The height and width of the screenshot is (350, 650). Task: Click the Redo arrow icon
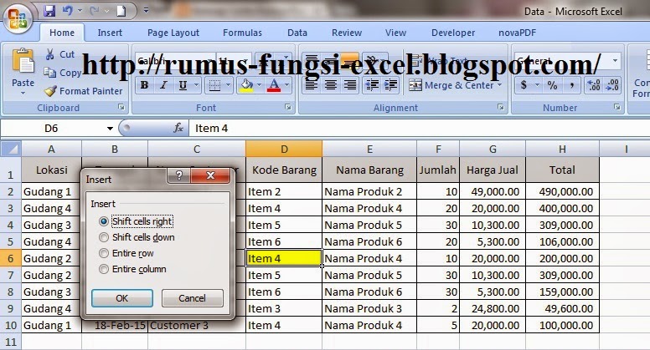pyautogui.click(x=94, y=10)
